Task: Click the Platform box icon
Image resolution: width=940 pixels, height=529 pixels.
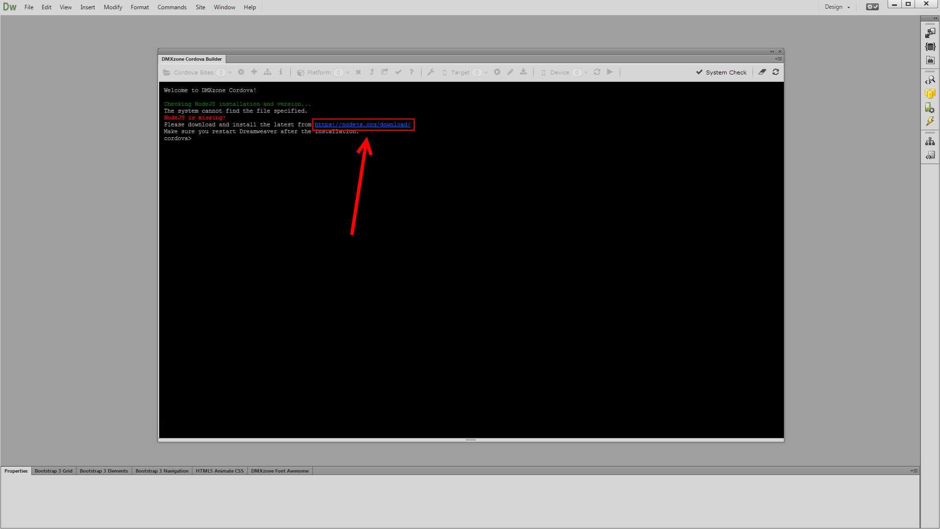Action: click(x=301, y=72)
